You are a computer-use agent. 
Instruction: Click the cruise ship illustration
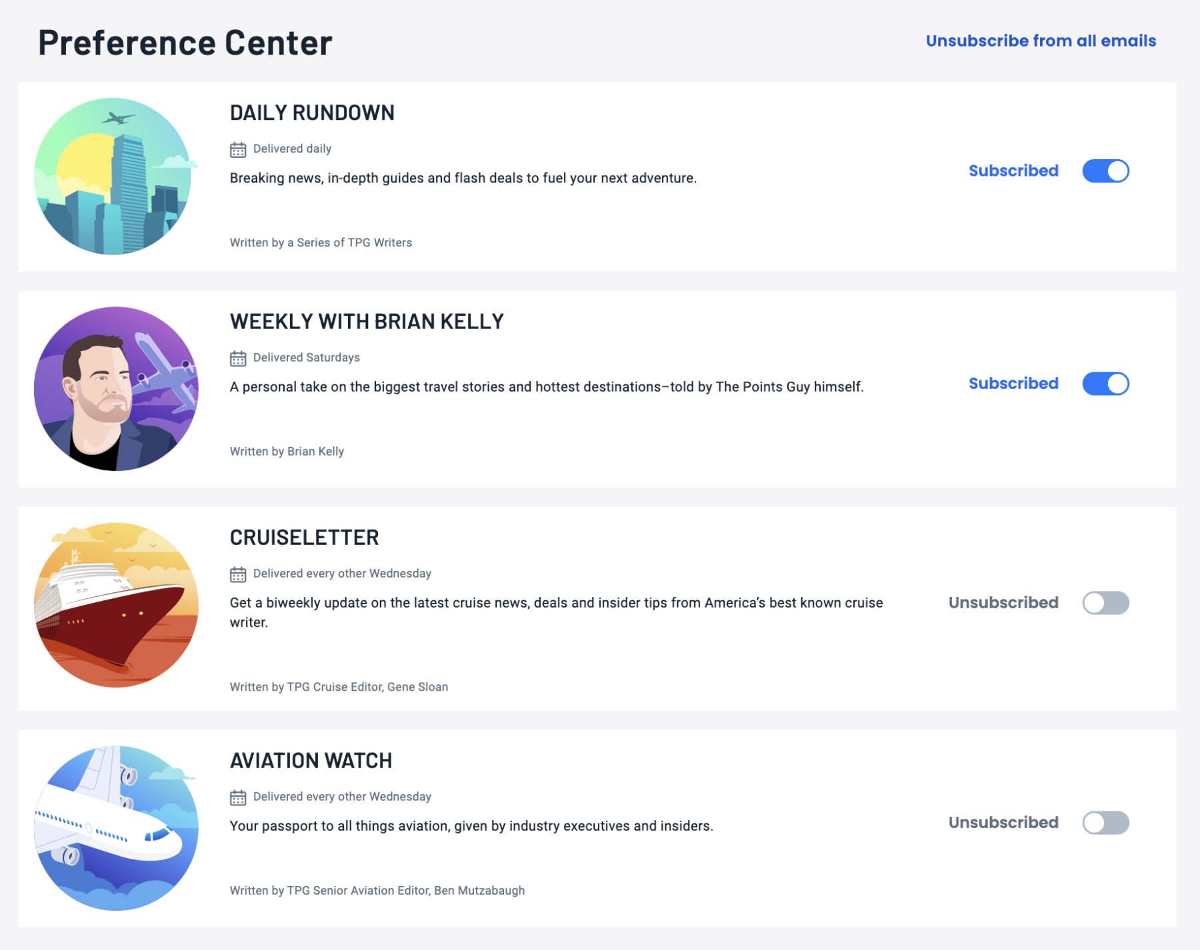click(x=117, y=604)
